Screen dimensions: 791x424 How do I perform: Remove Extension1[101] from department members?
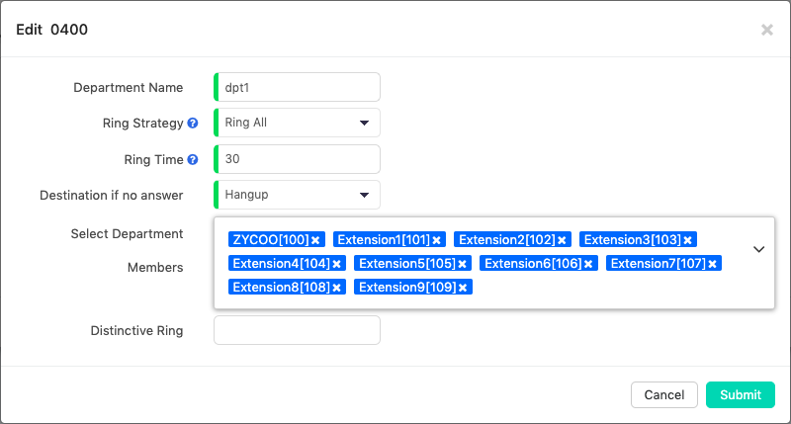436,240
